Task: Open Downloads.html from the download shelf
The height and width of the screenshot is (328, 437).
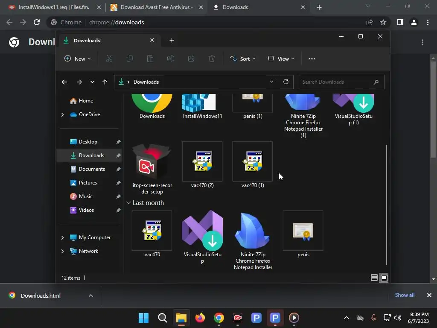Action: [41, 296]
